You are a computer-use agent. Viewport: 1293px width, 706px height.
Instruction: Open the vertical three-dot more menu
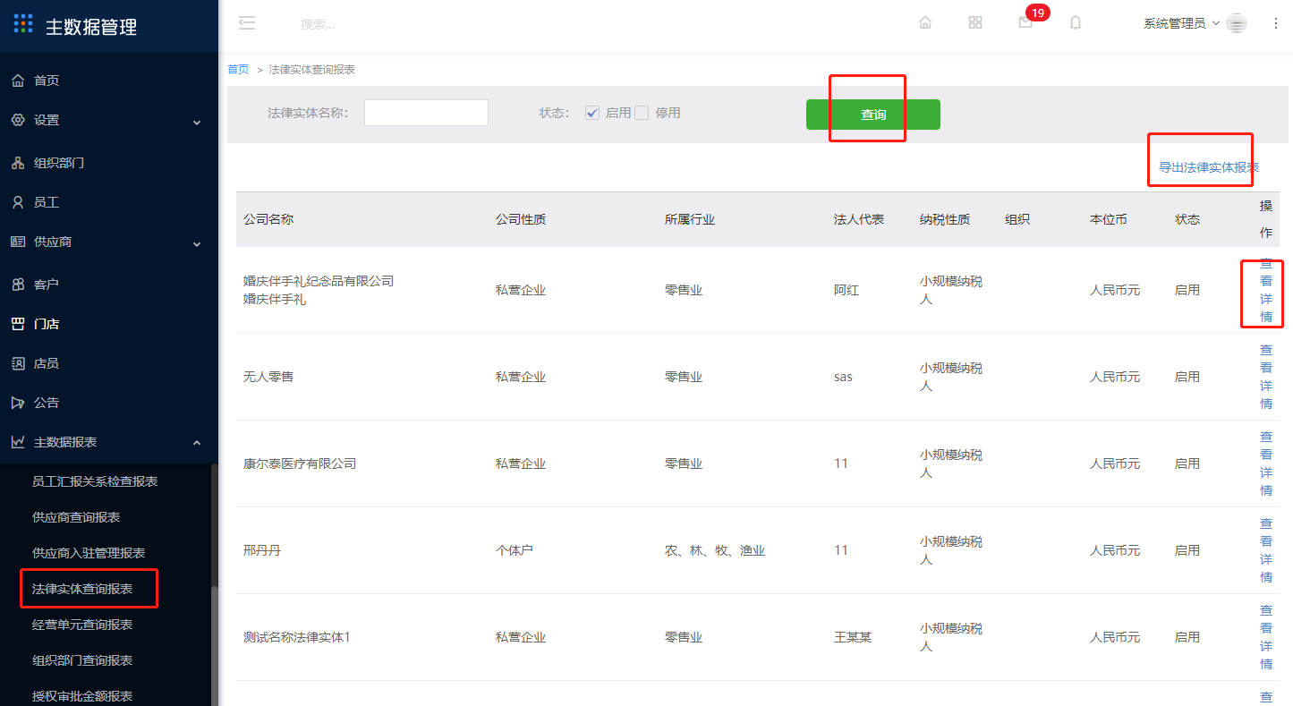point(1276,23)
